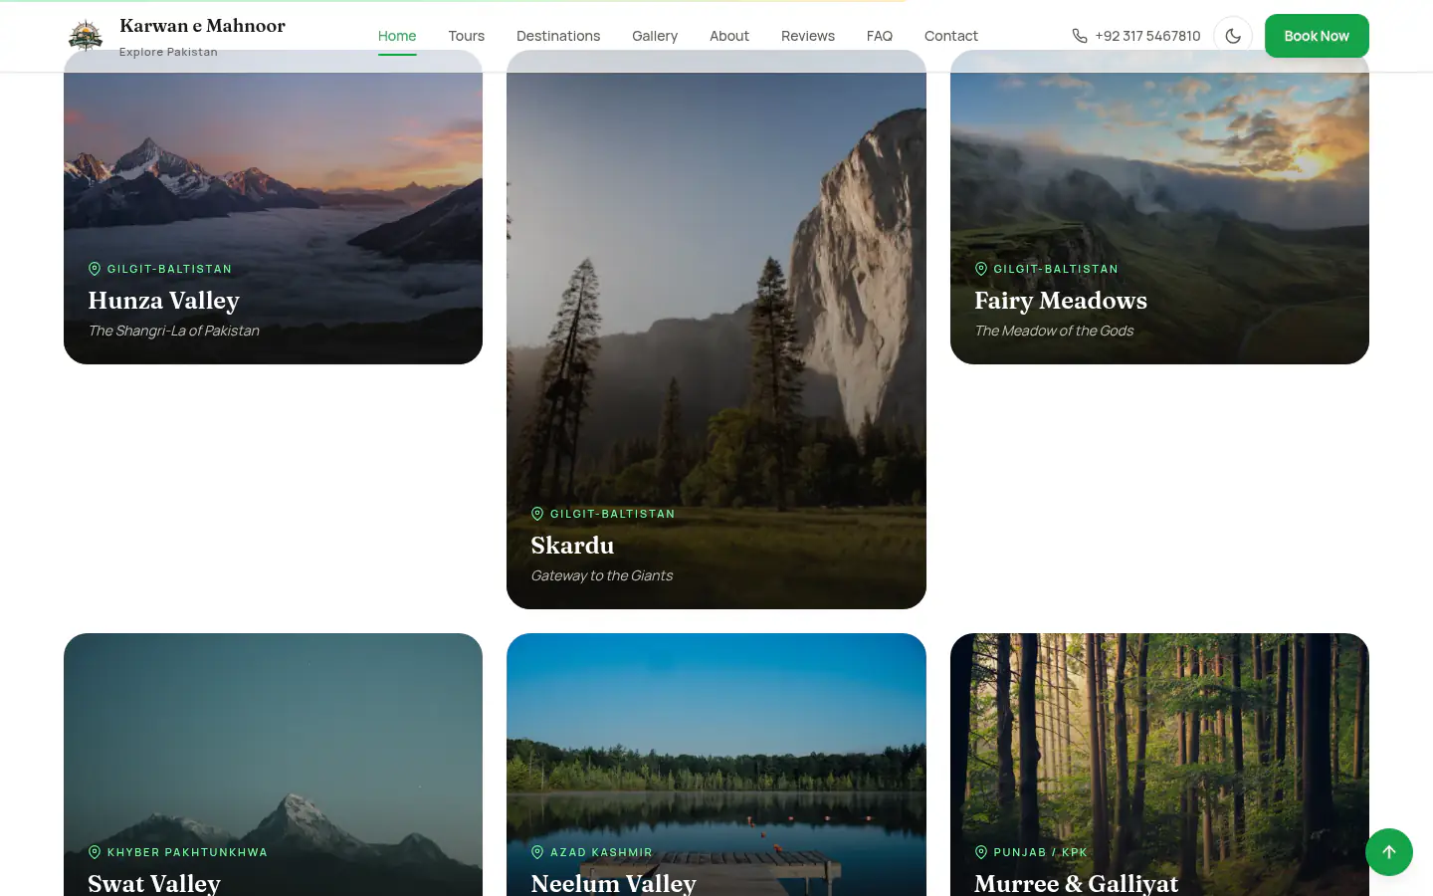The width and height of the screenshot is (1433, 896).
Task: Click the Karwan e Mahnoor logo icon
Action: pyautogui.click(x=86, y=36)
